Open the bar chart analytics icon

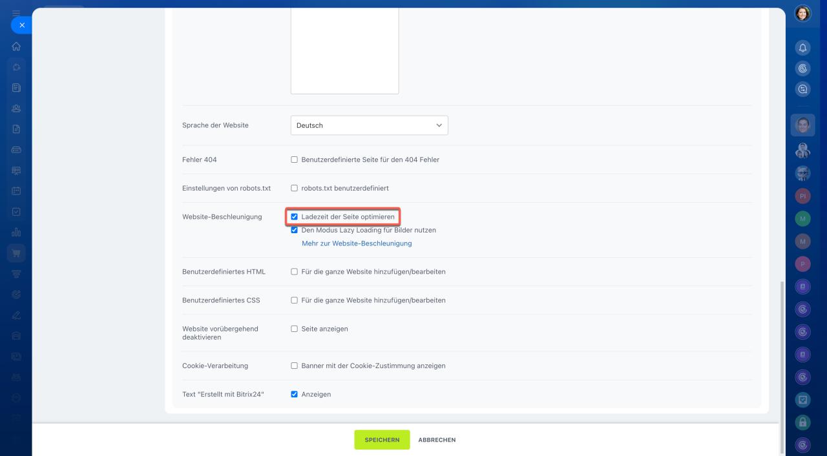[16, 233]
